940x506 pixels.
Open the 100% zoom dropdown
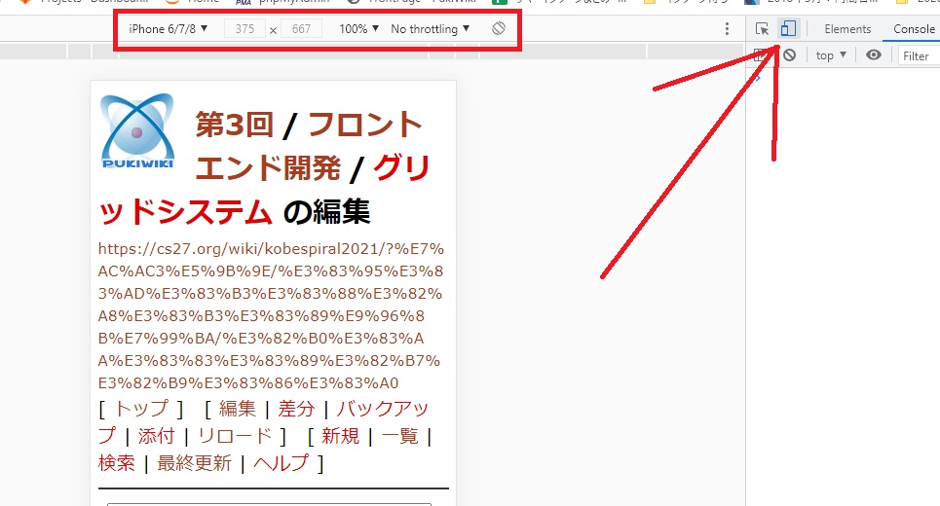click(358, 29)
